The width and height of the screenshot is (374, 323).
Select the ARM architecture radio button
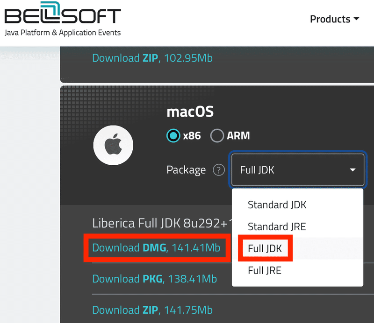tap(217, 136)
